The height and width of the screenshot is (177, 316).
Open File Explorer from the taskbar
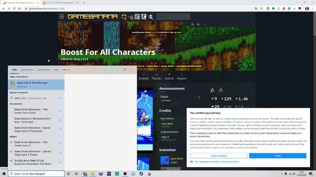(93, 174)
